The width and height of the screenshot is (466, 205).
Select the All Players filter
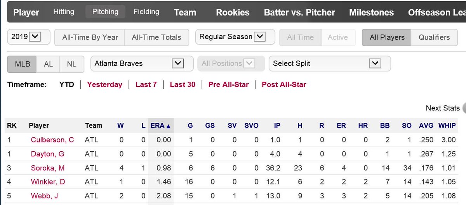387,38
